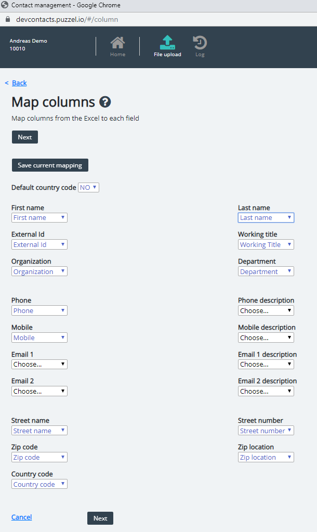Click the Map columns help question icon
Screen dimensions: 317x532
coord(105,102)
